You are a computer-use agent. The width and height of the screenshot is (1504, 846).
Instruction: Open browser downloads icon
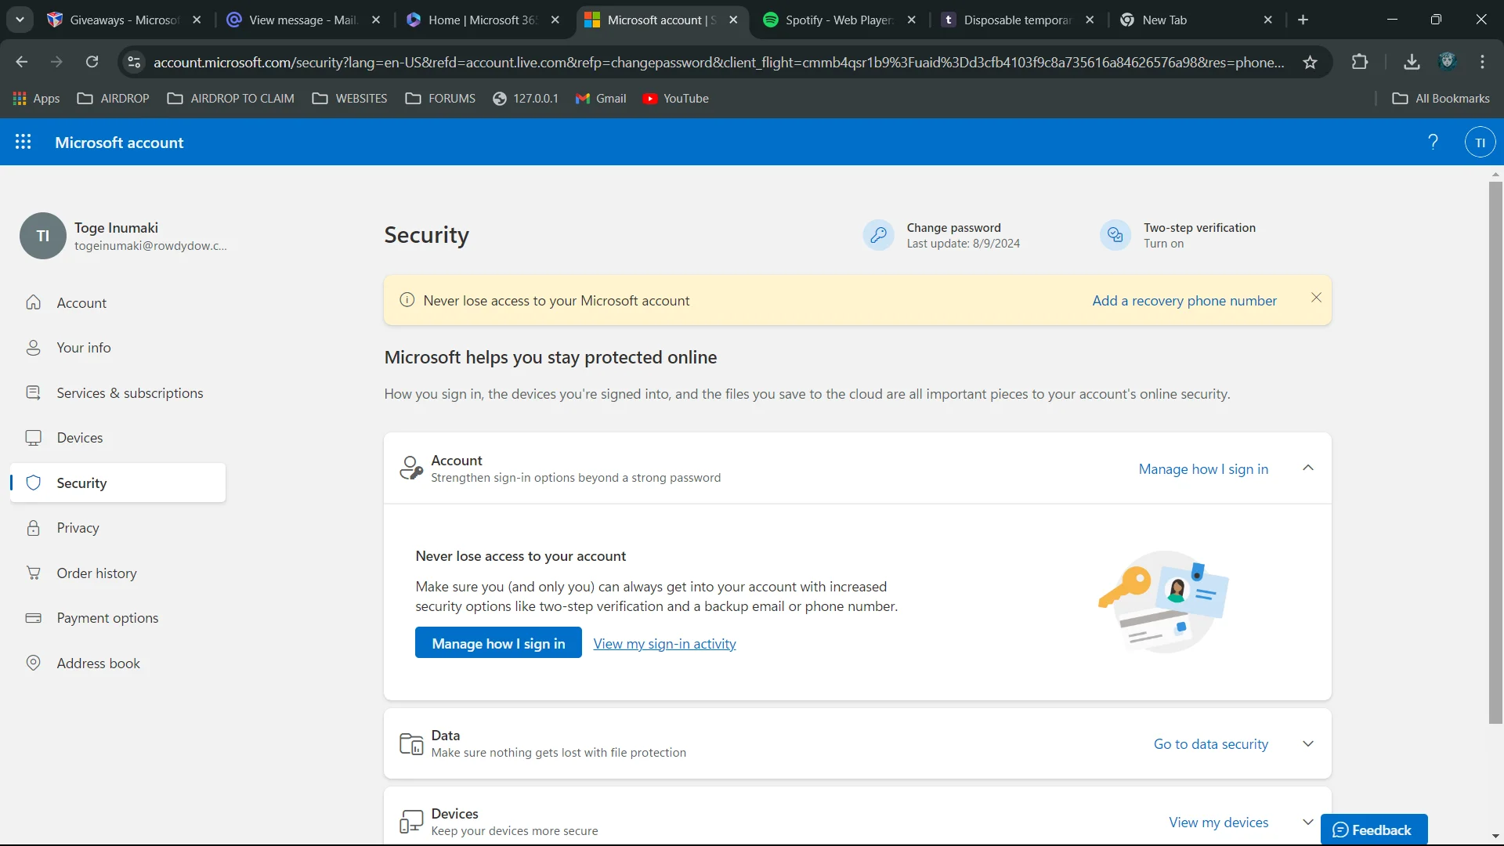[1412, 62]
